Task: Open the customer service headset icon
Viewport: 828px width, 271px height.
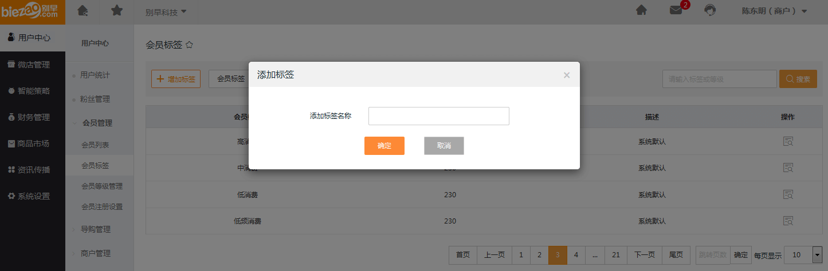Action: tap(710, 10)
